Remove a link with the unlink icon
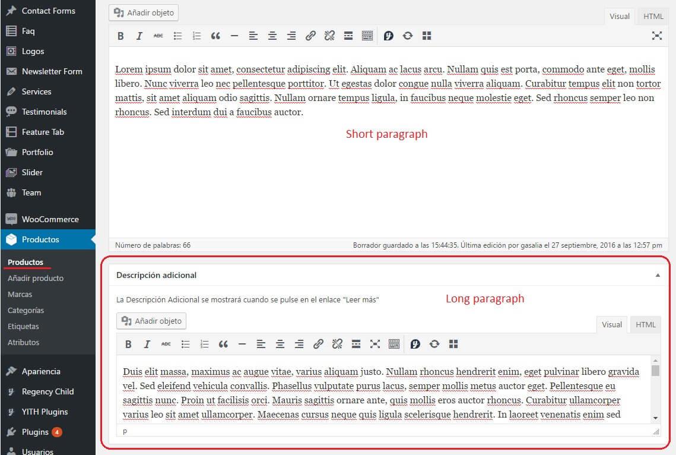This screenshot has height=455, width=676. [329, 36]
